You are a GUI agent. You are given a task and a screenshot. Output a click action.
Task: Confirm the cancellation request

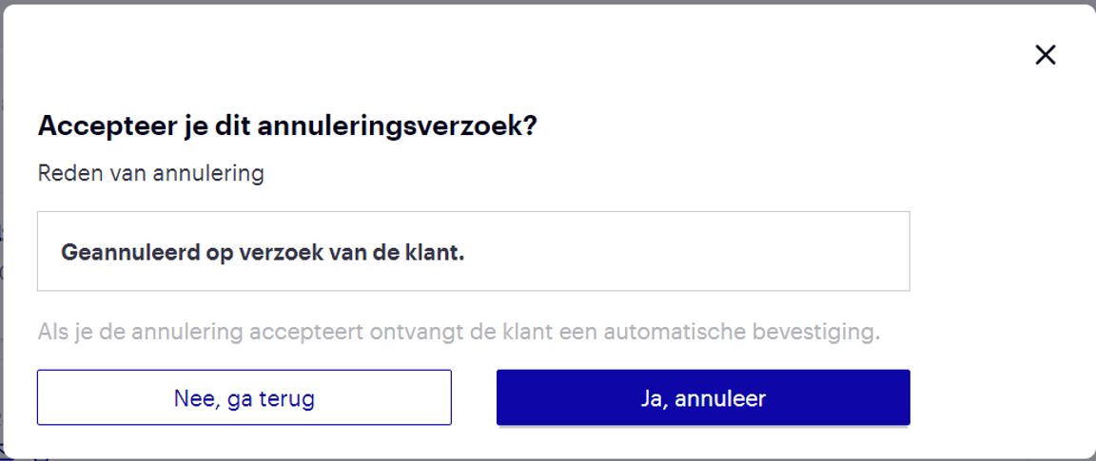[703, 397]
